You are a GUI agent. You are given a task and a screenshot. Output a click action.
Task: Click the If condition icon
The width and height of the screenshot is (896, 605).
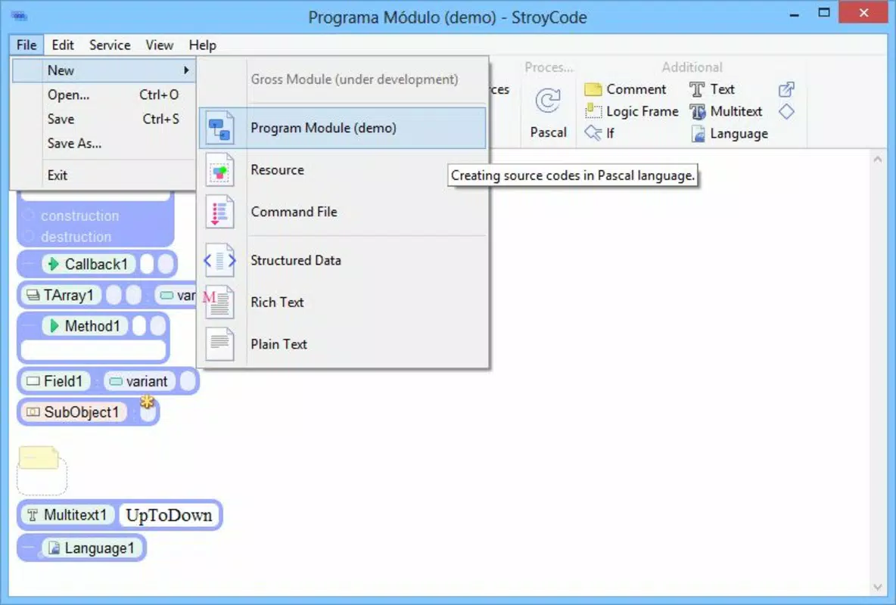(593, 132)
